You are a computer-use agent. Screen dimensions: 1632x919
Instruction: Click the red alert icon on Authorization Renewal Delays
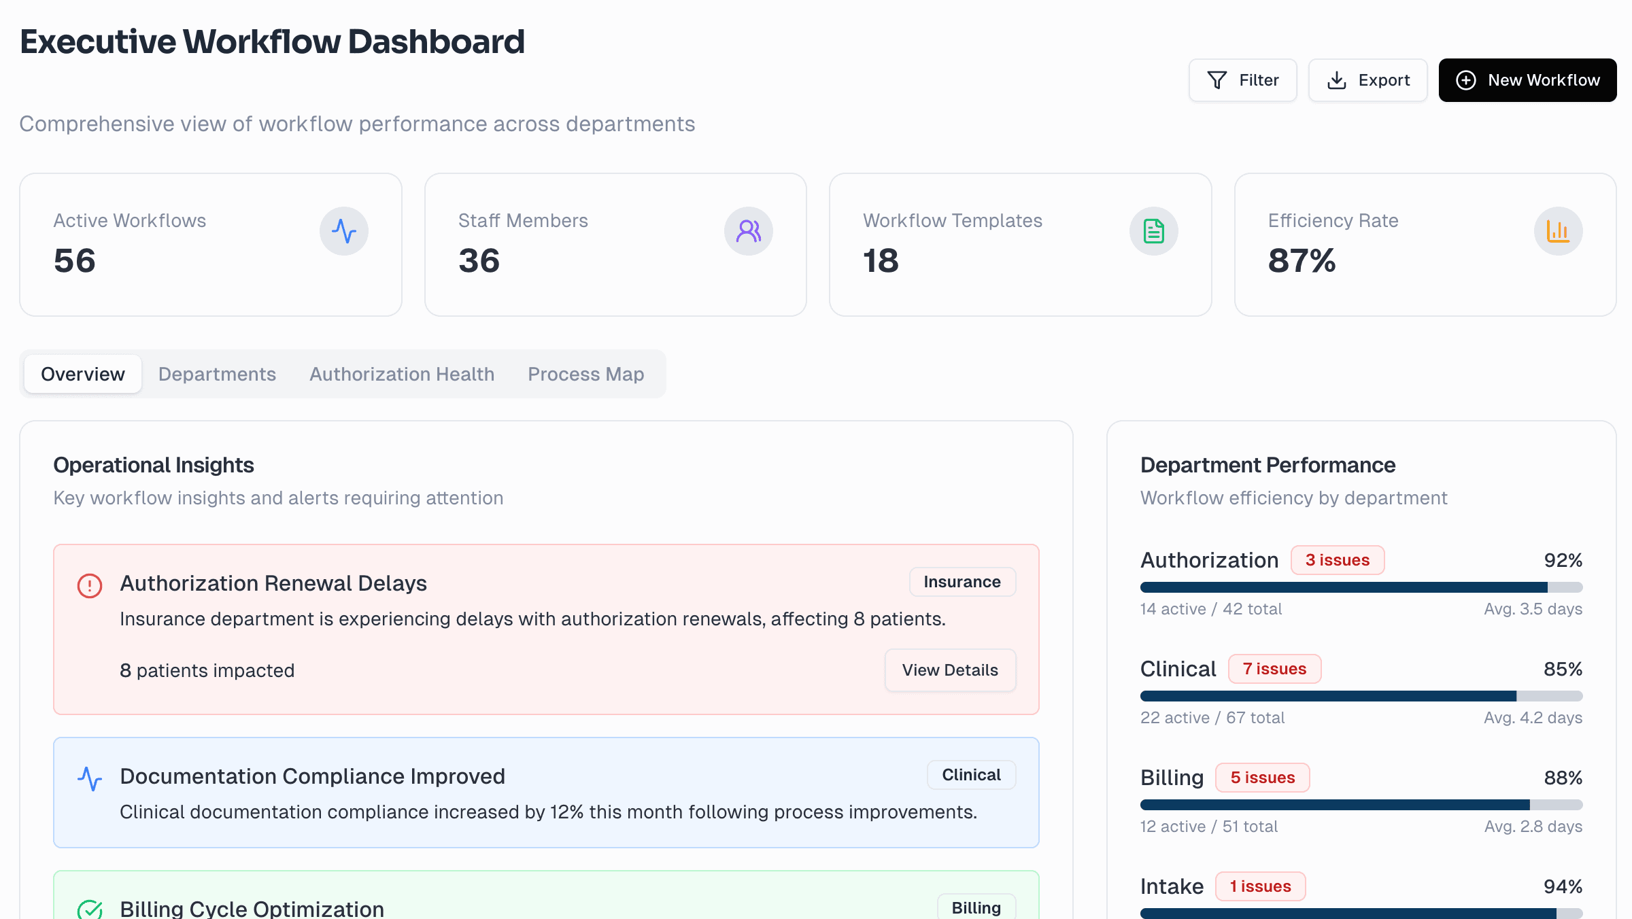(x=89, y=585)
